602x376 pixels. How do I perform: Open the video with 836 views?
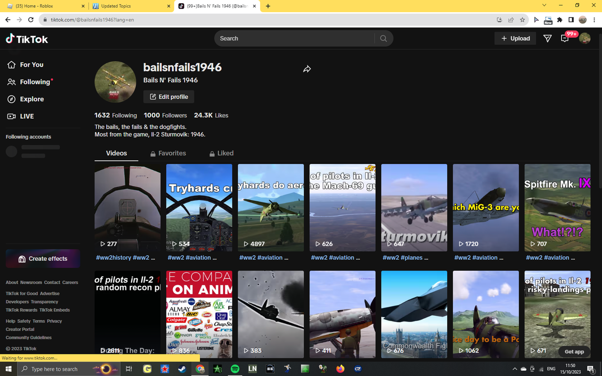pos(199,314)
